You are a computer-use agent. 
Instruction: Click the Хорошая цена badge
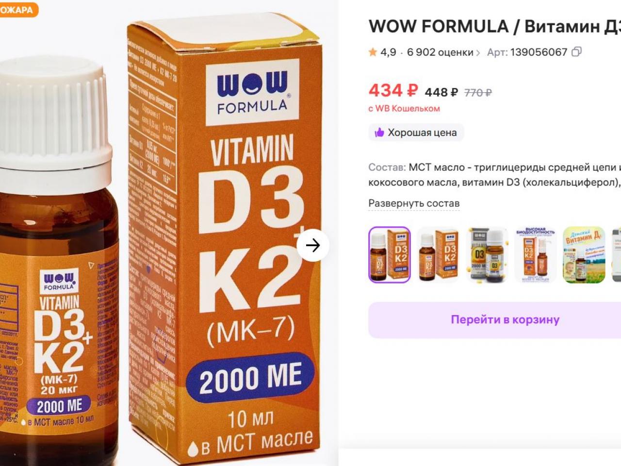pyautogui.click(x=416, y=133)
